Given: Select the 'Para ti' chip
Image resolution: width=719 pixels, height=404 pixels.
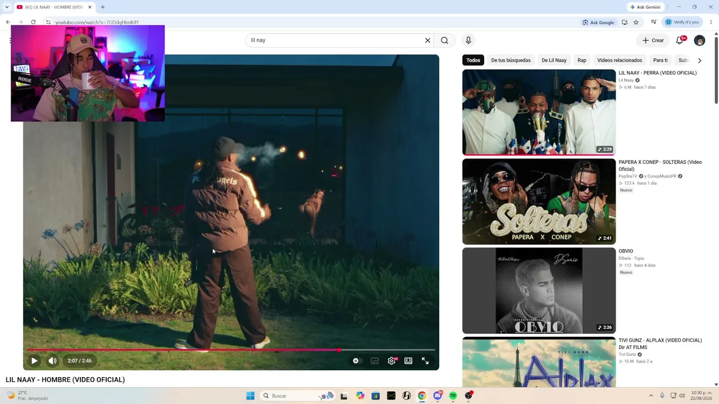Looking at the screenshot, I should [661, 60].
